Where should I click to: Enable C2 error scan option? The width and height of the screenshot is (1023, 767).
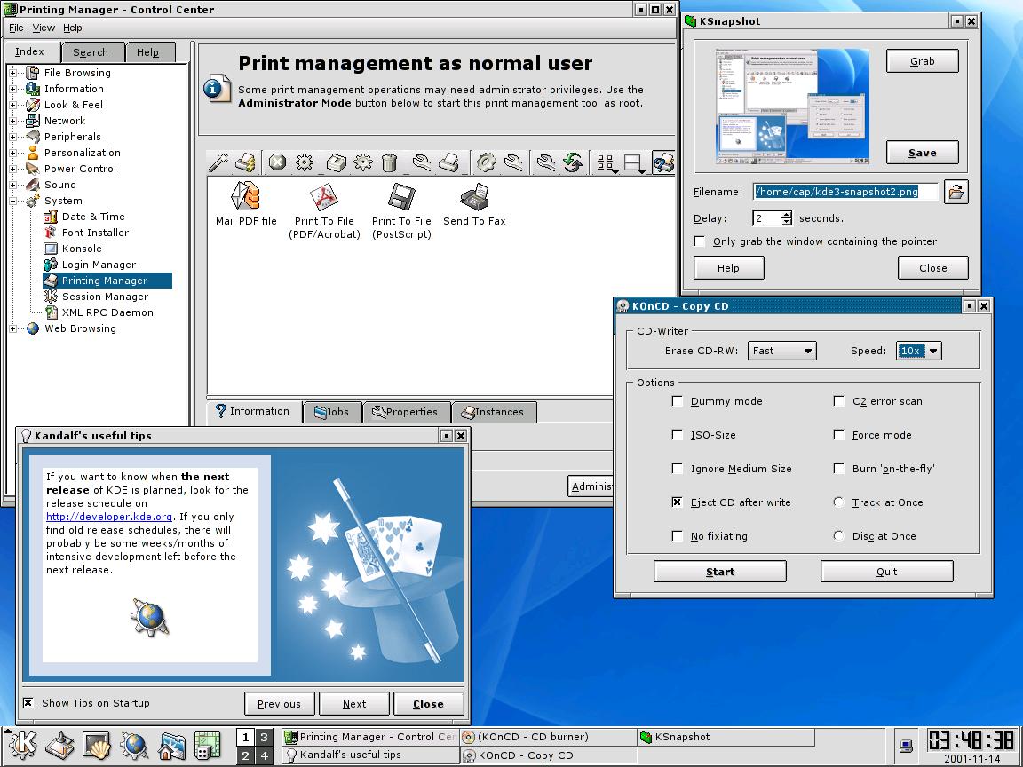point(839,401)
